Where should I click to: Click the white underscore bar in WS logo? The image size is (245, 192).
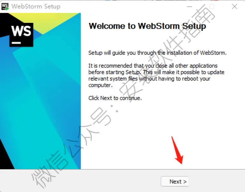point(16,43)
